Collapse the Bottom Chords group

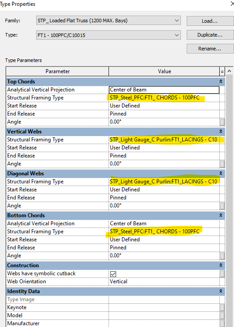[x=221, y=215]
